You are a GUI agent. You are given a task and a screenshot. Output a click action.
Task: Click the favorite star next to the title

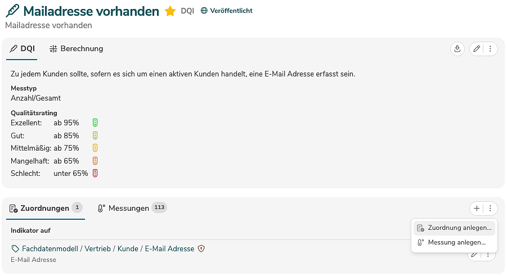(170, 11)
